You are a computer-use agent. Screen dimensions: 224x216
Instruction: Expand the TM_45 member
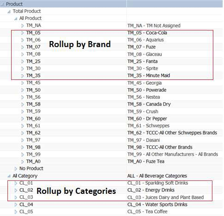(23, 83)
